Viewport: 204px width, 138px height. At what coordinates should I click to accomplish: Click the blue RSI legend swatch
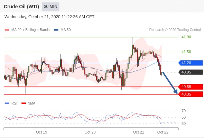pos(7,103)
